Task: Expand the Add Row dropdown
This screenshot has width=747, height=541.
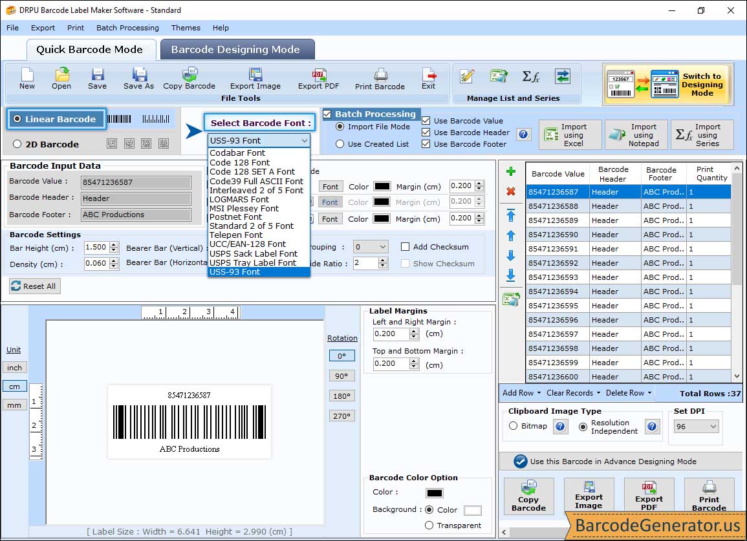Action: click(522, 393)
